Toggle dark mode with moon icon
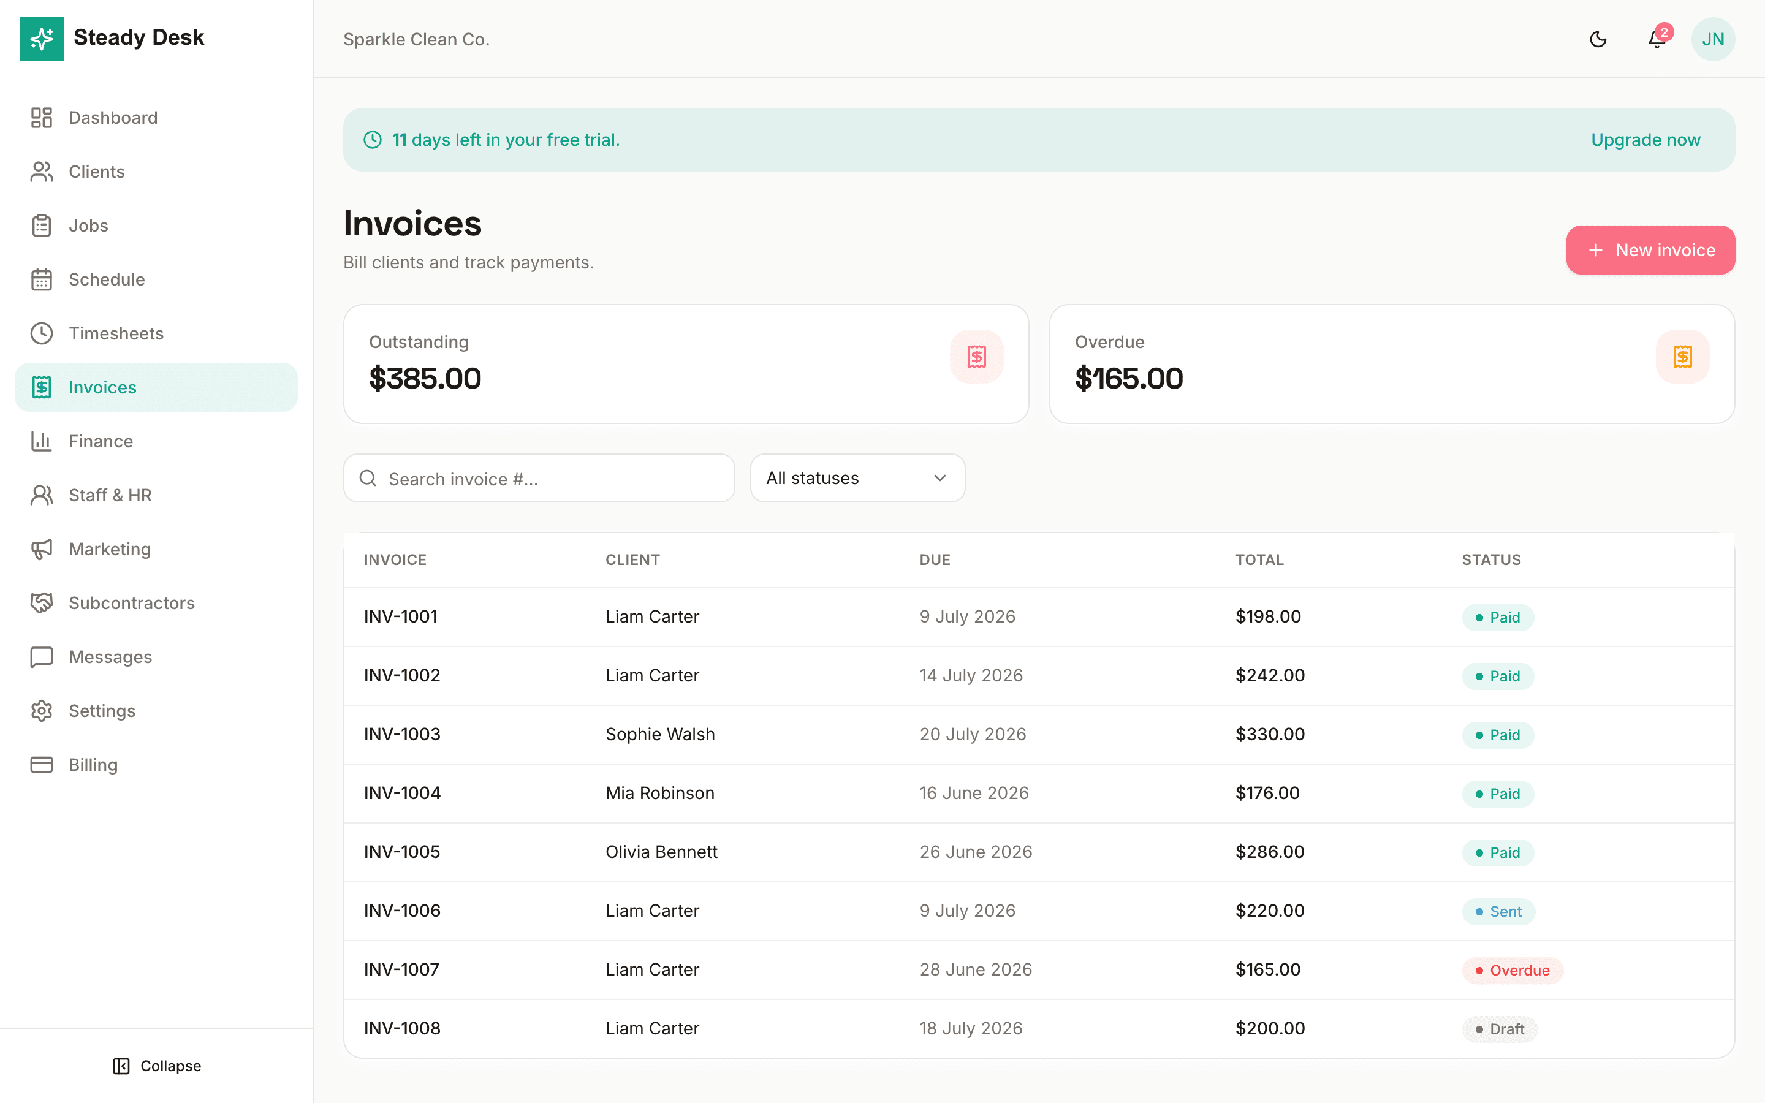 tap(1598, 39)
